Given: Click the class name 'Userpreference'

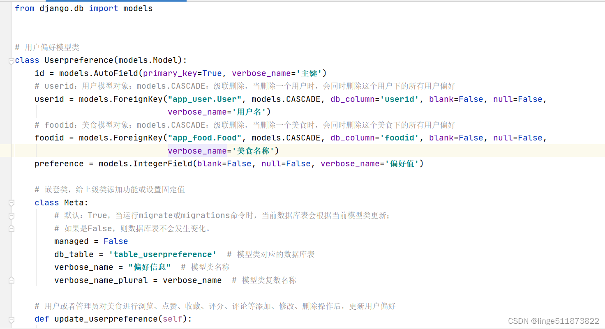Looking at the screenshot, I should pos(79,60).
